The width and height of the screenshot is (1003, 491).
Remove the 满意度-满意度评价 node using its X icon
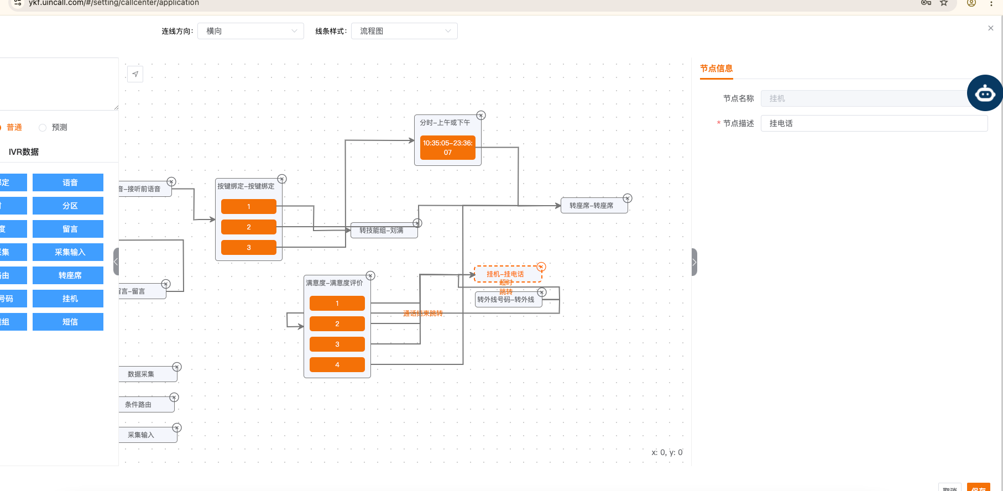click(370, 276)
